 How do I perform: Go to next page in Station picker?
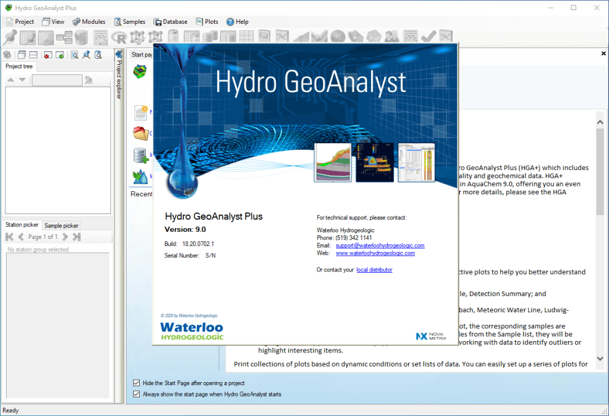(x=65, y=237)
